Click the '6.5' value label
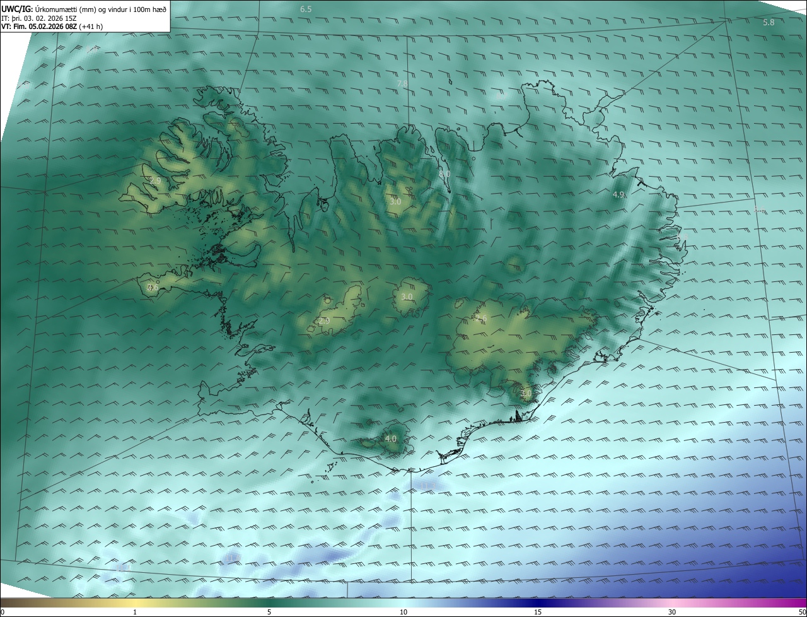 306,9
